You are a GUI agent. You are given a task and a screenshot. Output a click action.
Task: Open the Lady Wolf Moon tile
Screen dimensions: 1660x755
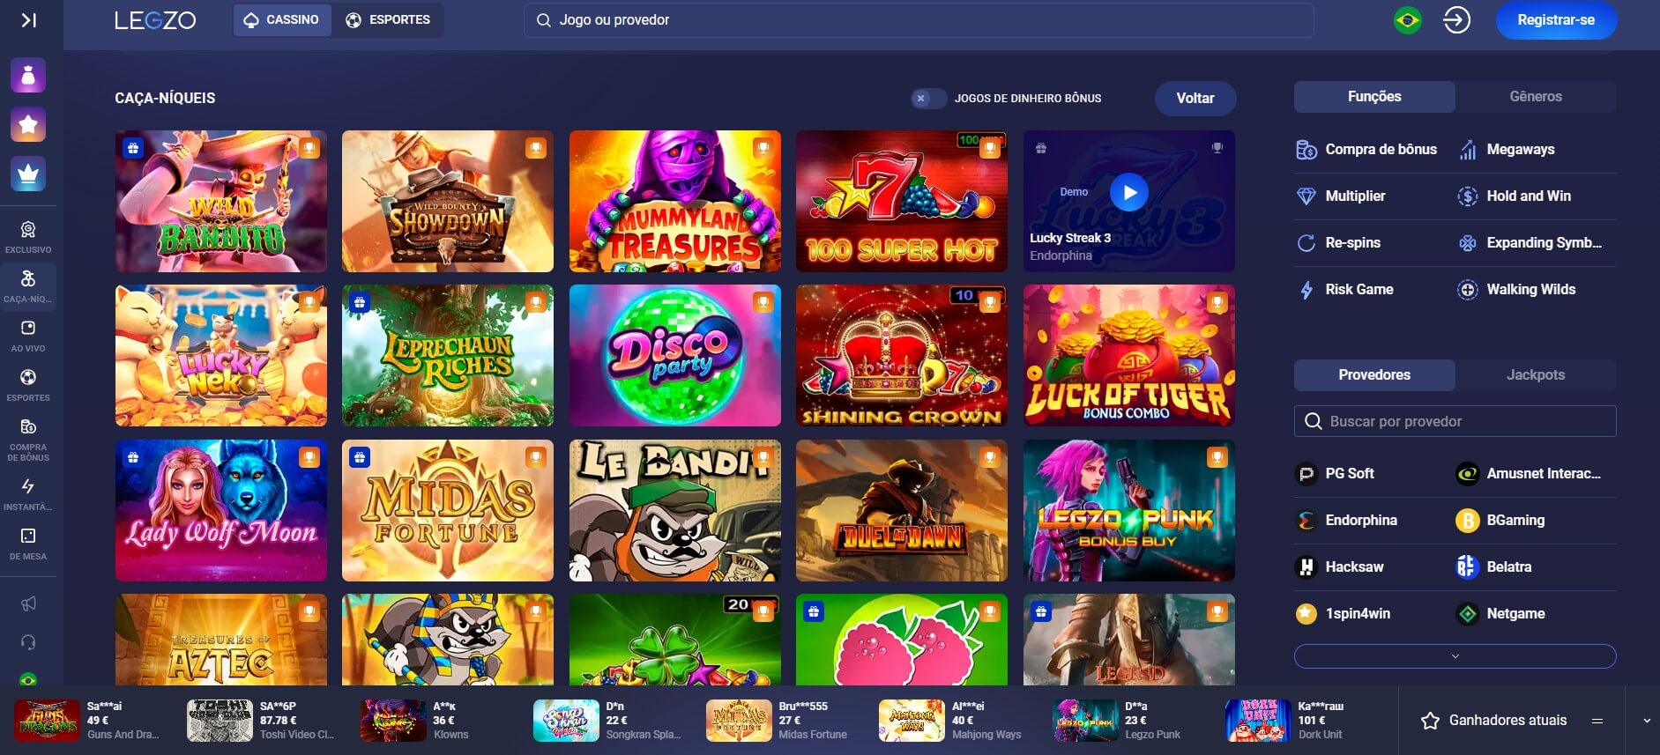tap(220, 510)
